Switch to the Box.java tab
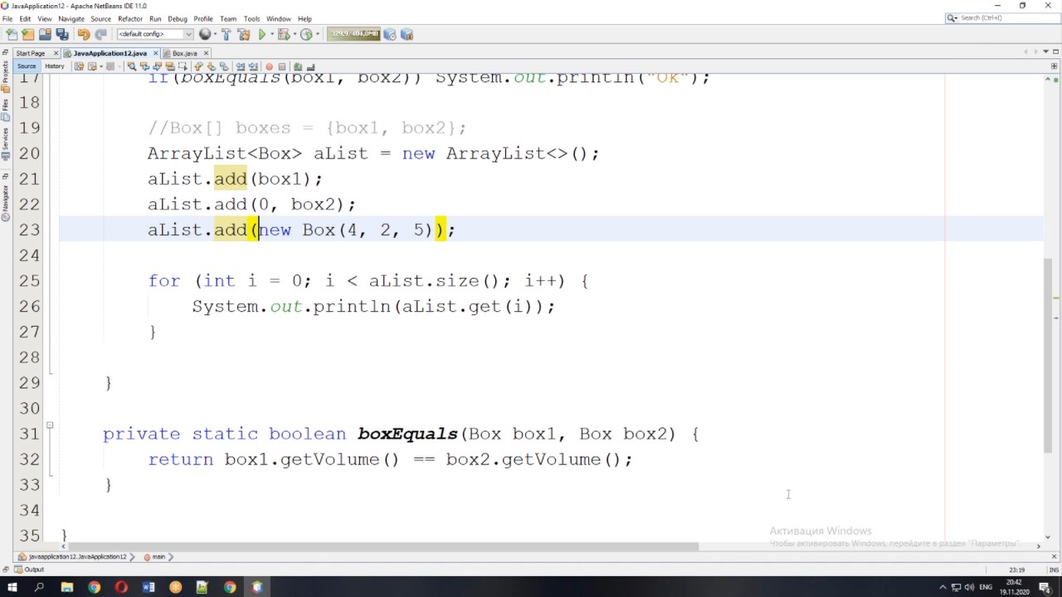Image resolution: width=1062 pixels, height=597 pixels. pyautogui.click(x=184, y=53)
